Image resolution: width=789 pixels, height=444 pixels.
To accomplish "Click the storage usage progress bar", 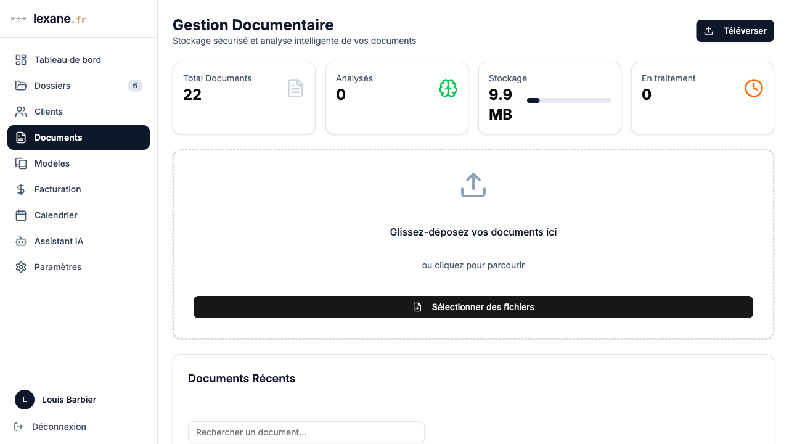I will (x=568, y=100).
